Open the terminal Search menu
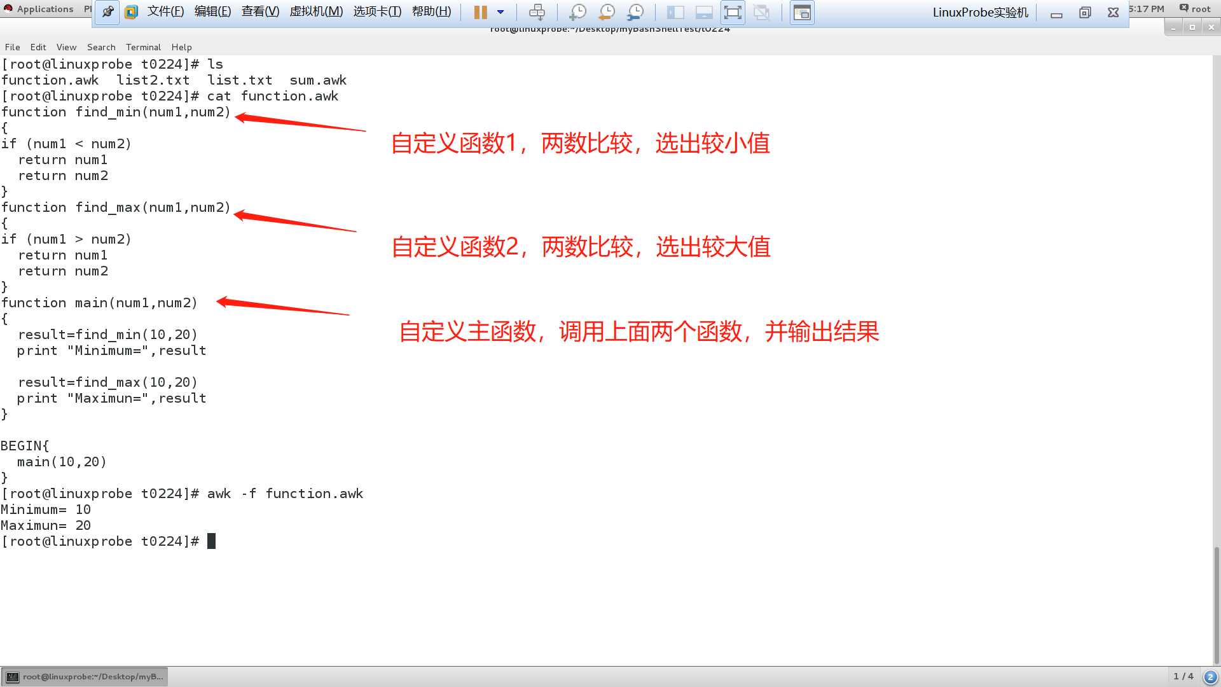 [101, 47]
